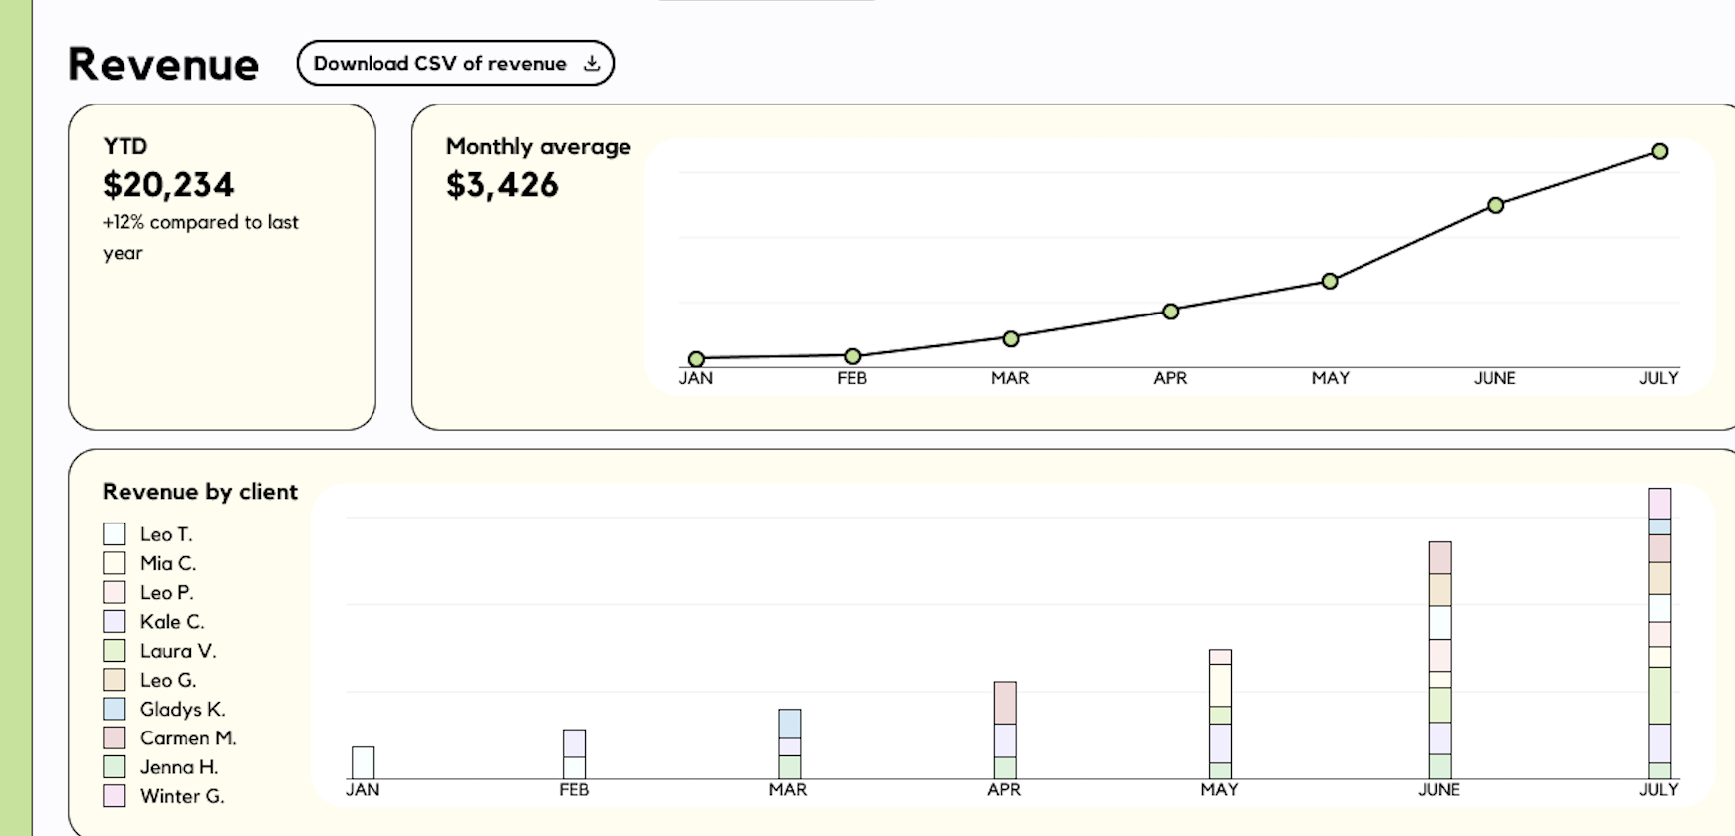This screenshot has height=836, width=1735.
Task: Click the download arrow icon beside CSV text
Action: (x=592, y=64)
